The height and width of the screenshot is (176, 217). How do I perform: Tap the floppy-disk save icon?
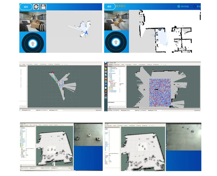tap(43, 7)
